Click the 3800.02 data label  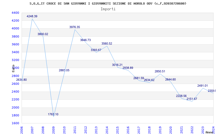click(x=43, y=34)
